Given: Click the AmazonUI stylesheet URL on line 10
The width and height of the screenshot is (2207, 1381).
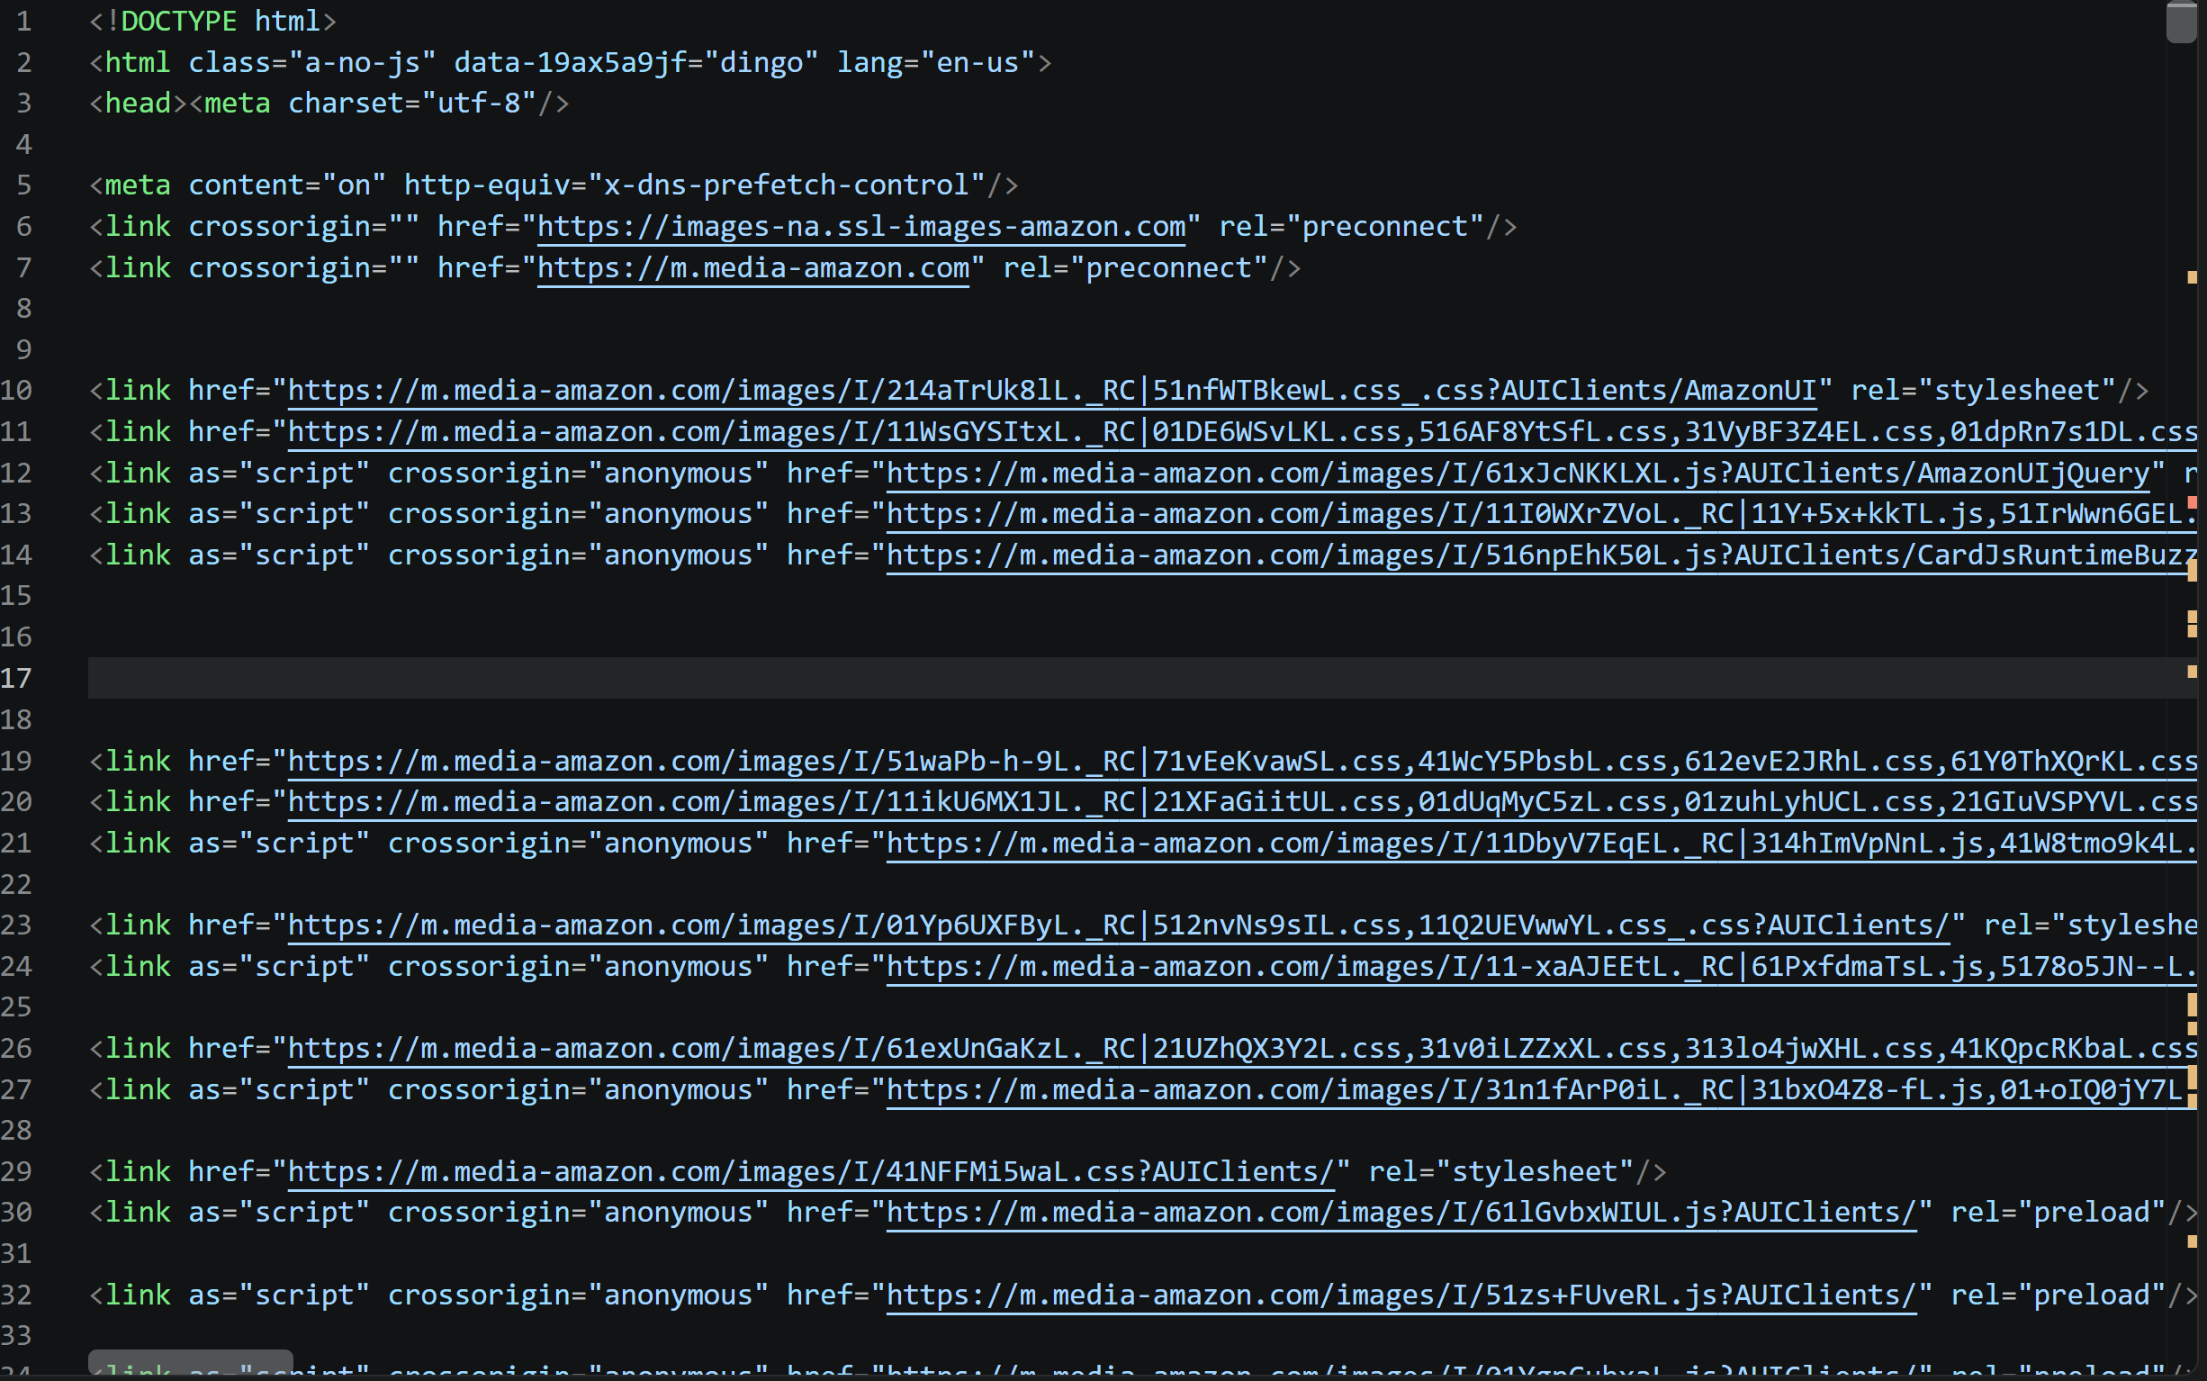Looking at the screenshot, I should pos(1052,391).
